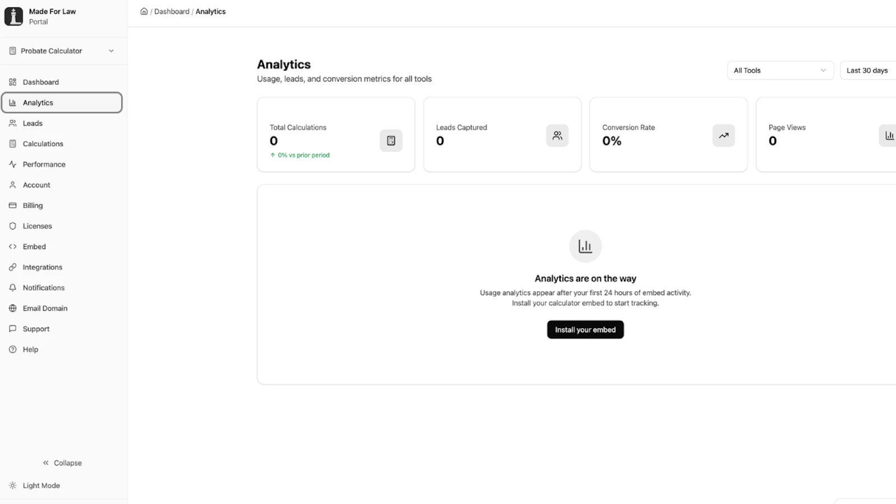This screenshot has width=896, height=504.
Task: Click the Licenses shield icon in sidebar
Action: (12, 226)
